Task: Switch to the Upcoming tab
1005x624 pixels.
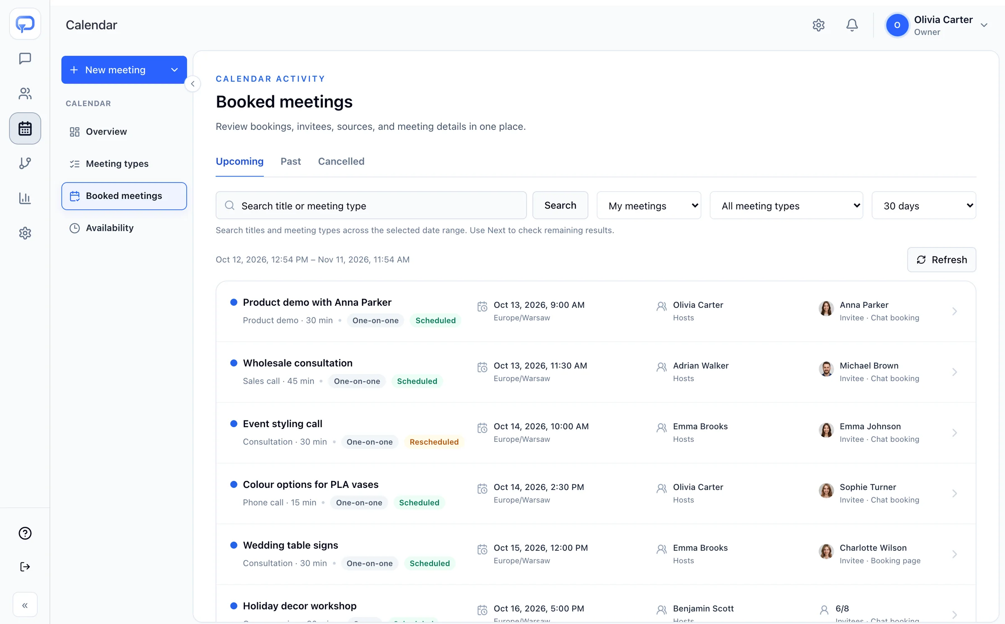Action: point(240,162)
